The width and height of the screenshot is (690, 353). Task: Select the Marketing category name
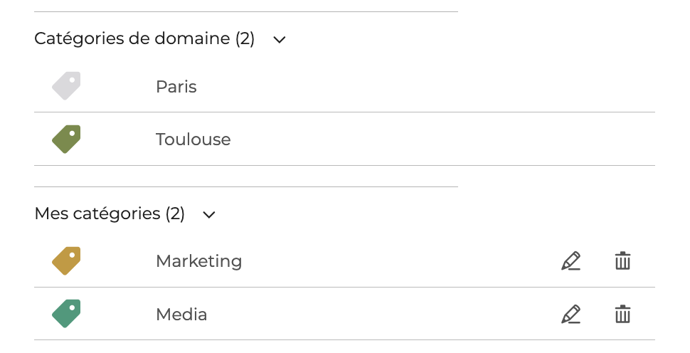(x=199, y=261)
